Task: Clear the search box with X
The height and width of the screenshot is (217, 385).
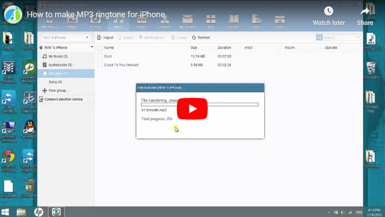Action: (358, 37)
